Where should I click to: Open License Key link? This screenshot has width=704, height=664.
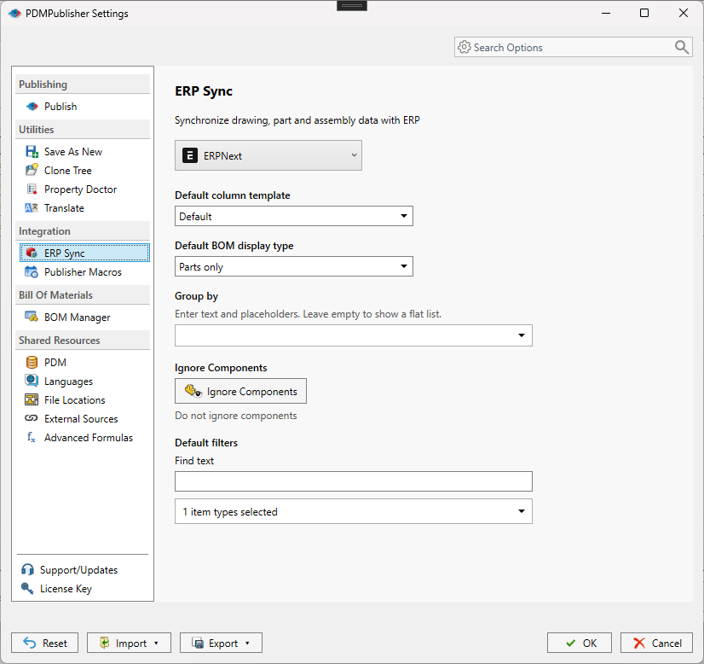(66, 589)
